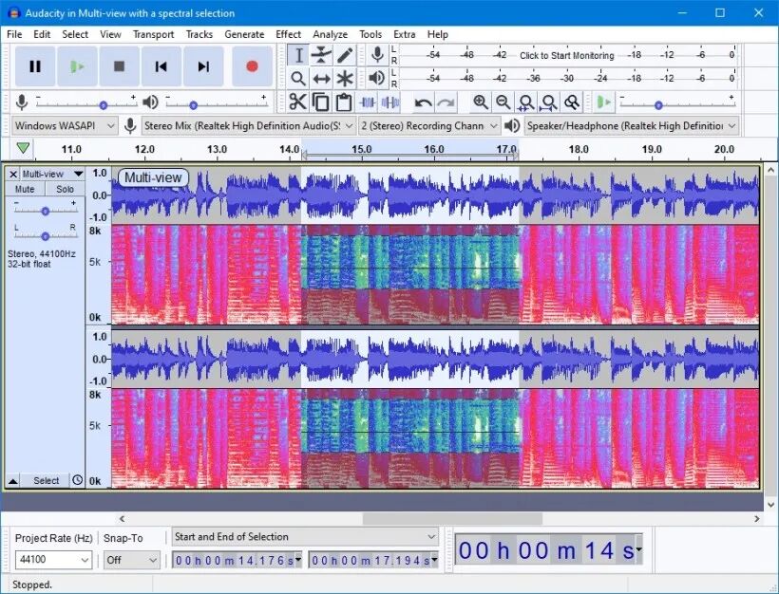
Task: Silence the selected audio
Action: (x=388, y=102)
